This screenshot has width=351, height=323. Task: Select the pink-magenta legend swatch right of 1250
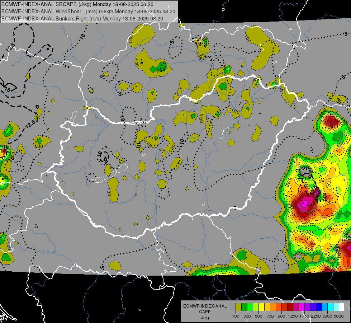click(x=296, y=307)
